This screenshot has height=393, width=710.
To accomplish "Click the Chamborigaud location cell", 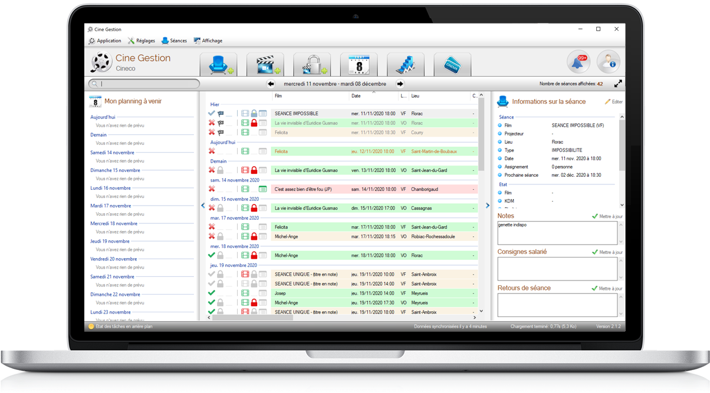I will pos(425,189).
